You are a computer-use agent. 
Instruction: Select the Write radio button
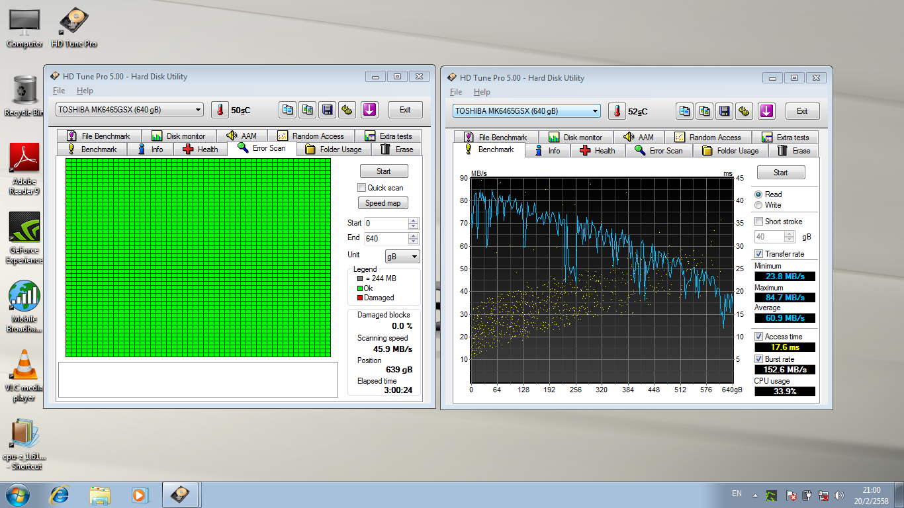(758, 205)
